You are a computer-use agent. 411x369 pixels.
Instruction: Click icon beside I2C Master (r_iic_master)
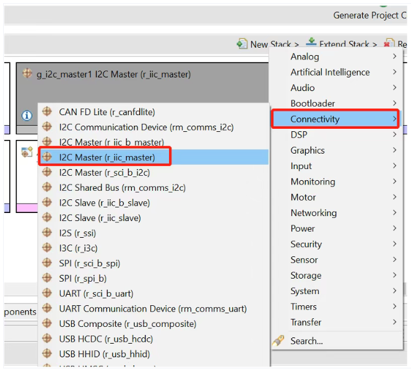pyautogui.click(x=47, y=157)
